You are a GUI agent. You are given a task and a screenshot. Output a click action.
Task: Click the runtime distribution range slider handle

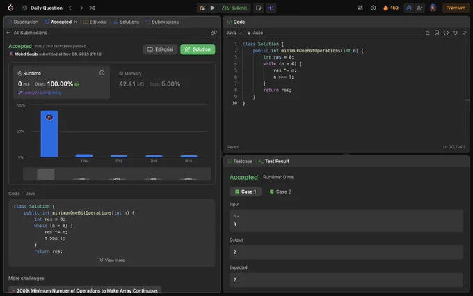[45, 174]
